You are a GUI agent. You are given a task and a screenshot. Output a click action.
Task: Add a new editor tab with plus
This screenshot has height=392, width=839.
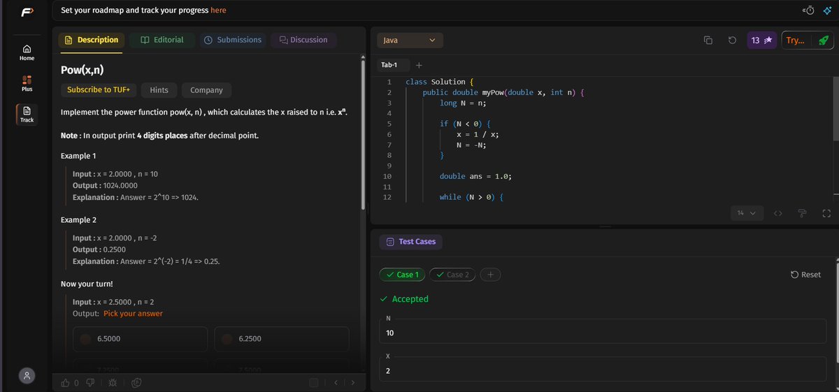(419, 65)
